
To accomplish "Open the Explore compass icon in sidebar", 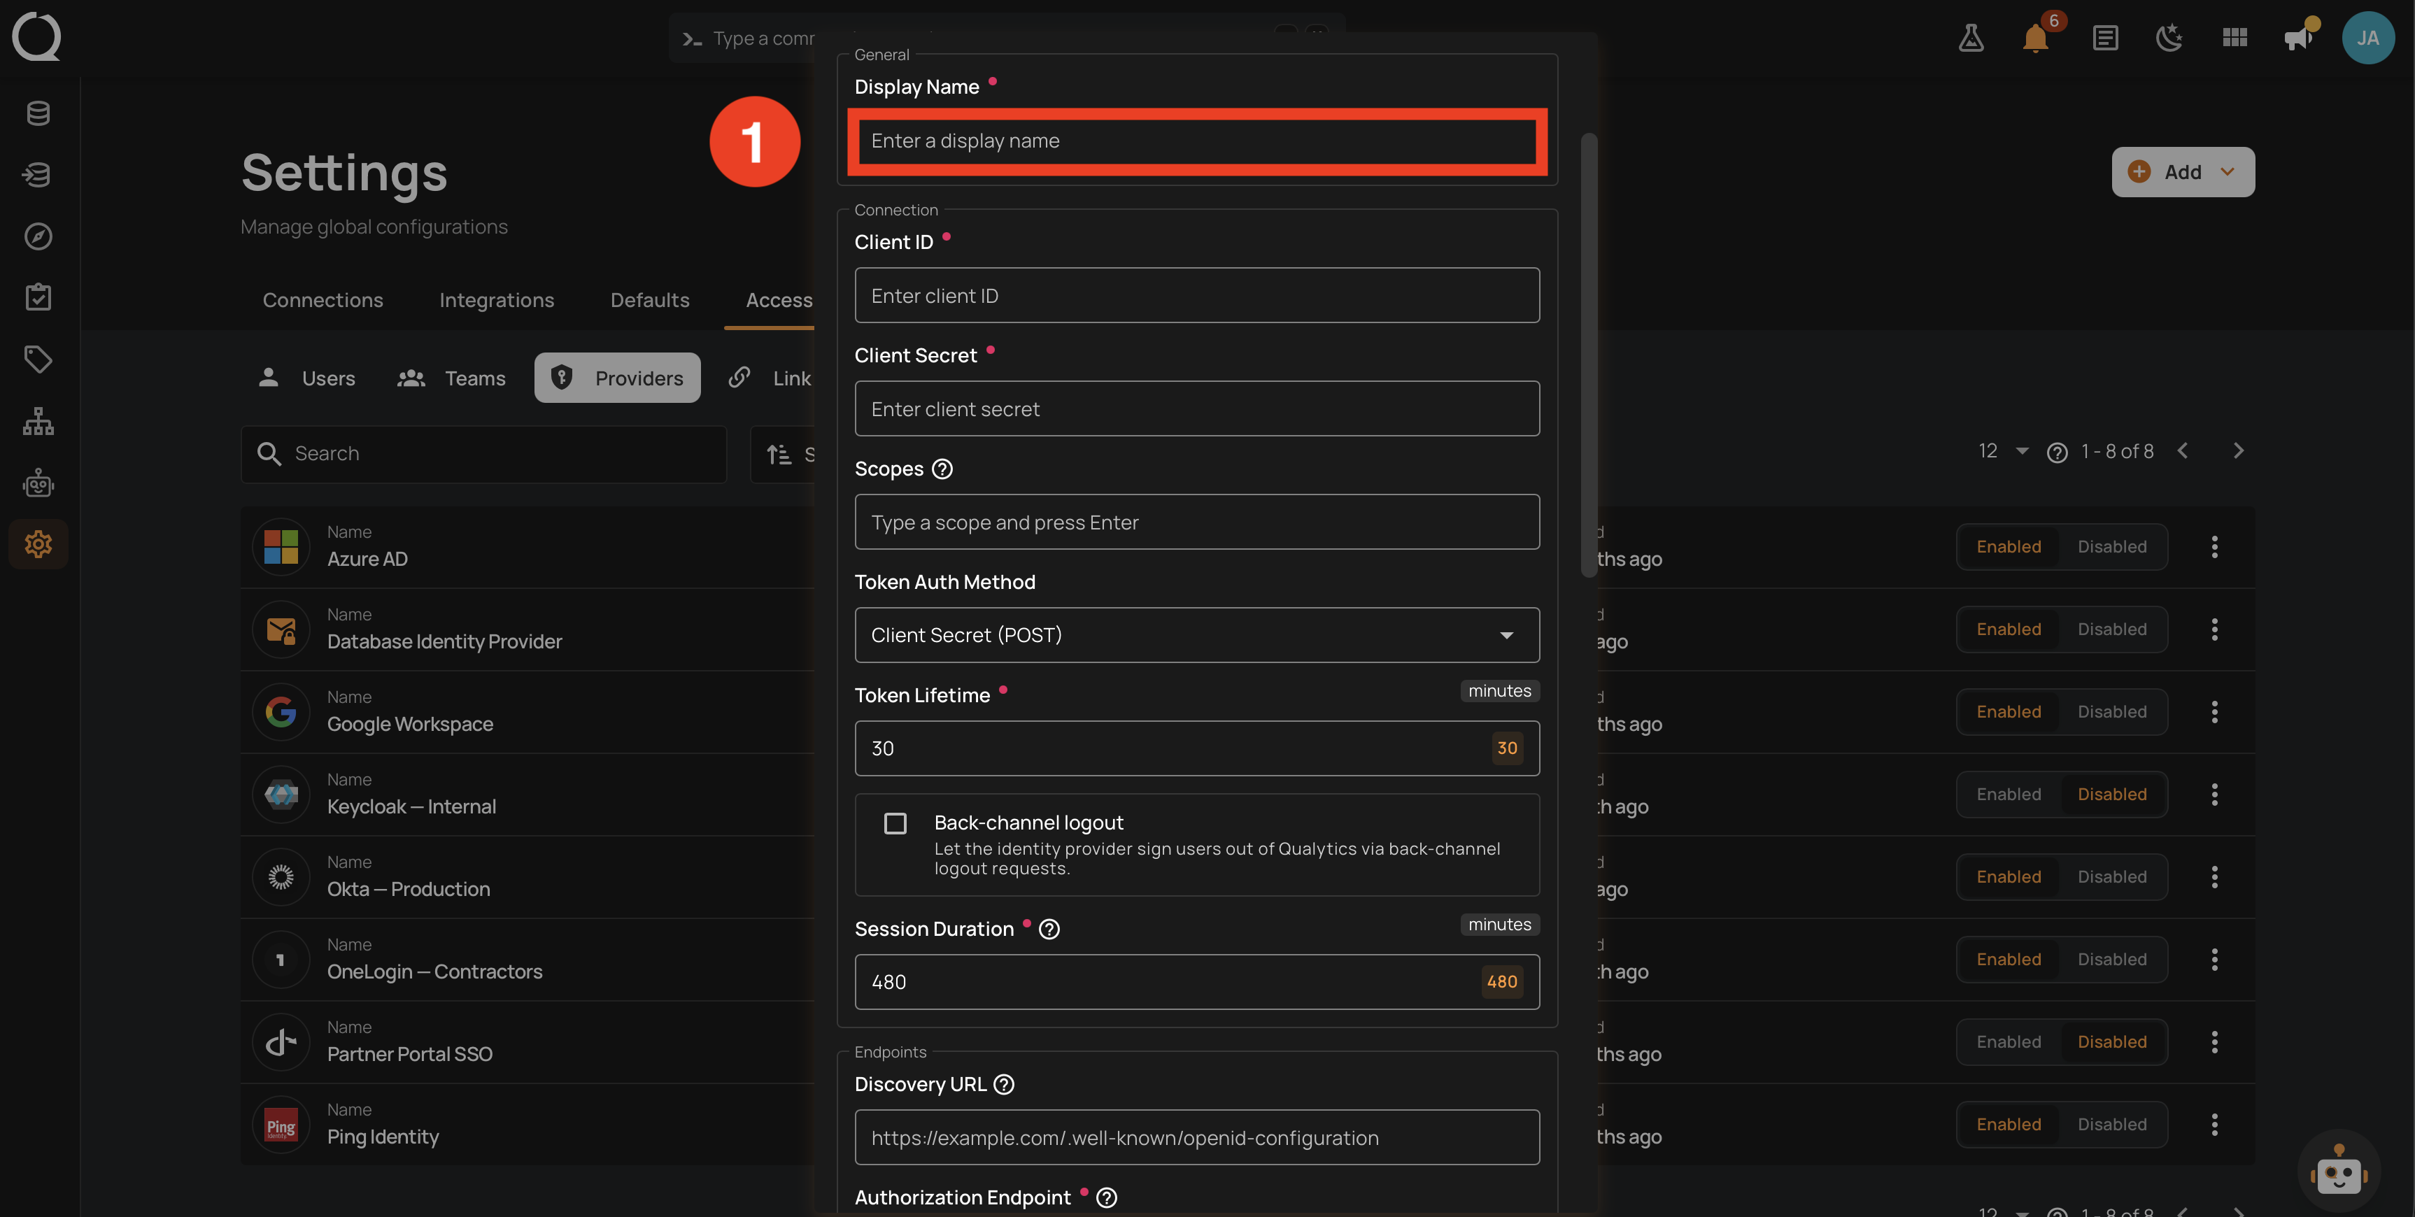I will pyautogui.click(x=38, y=236).
